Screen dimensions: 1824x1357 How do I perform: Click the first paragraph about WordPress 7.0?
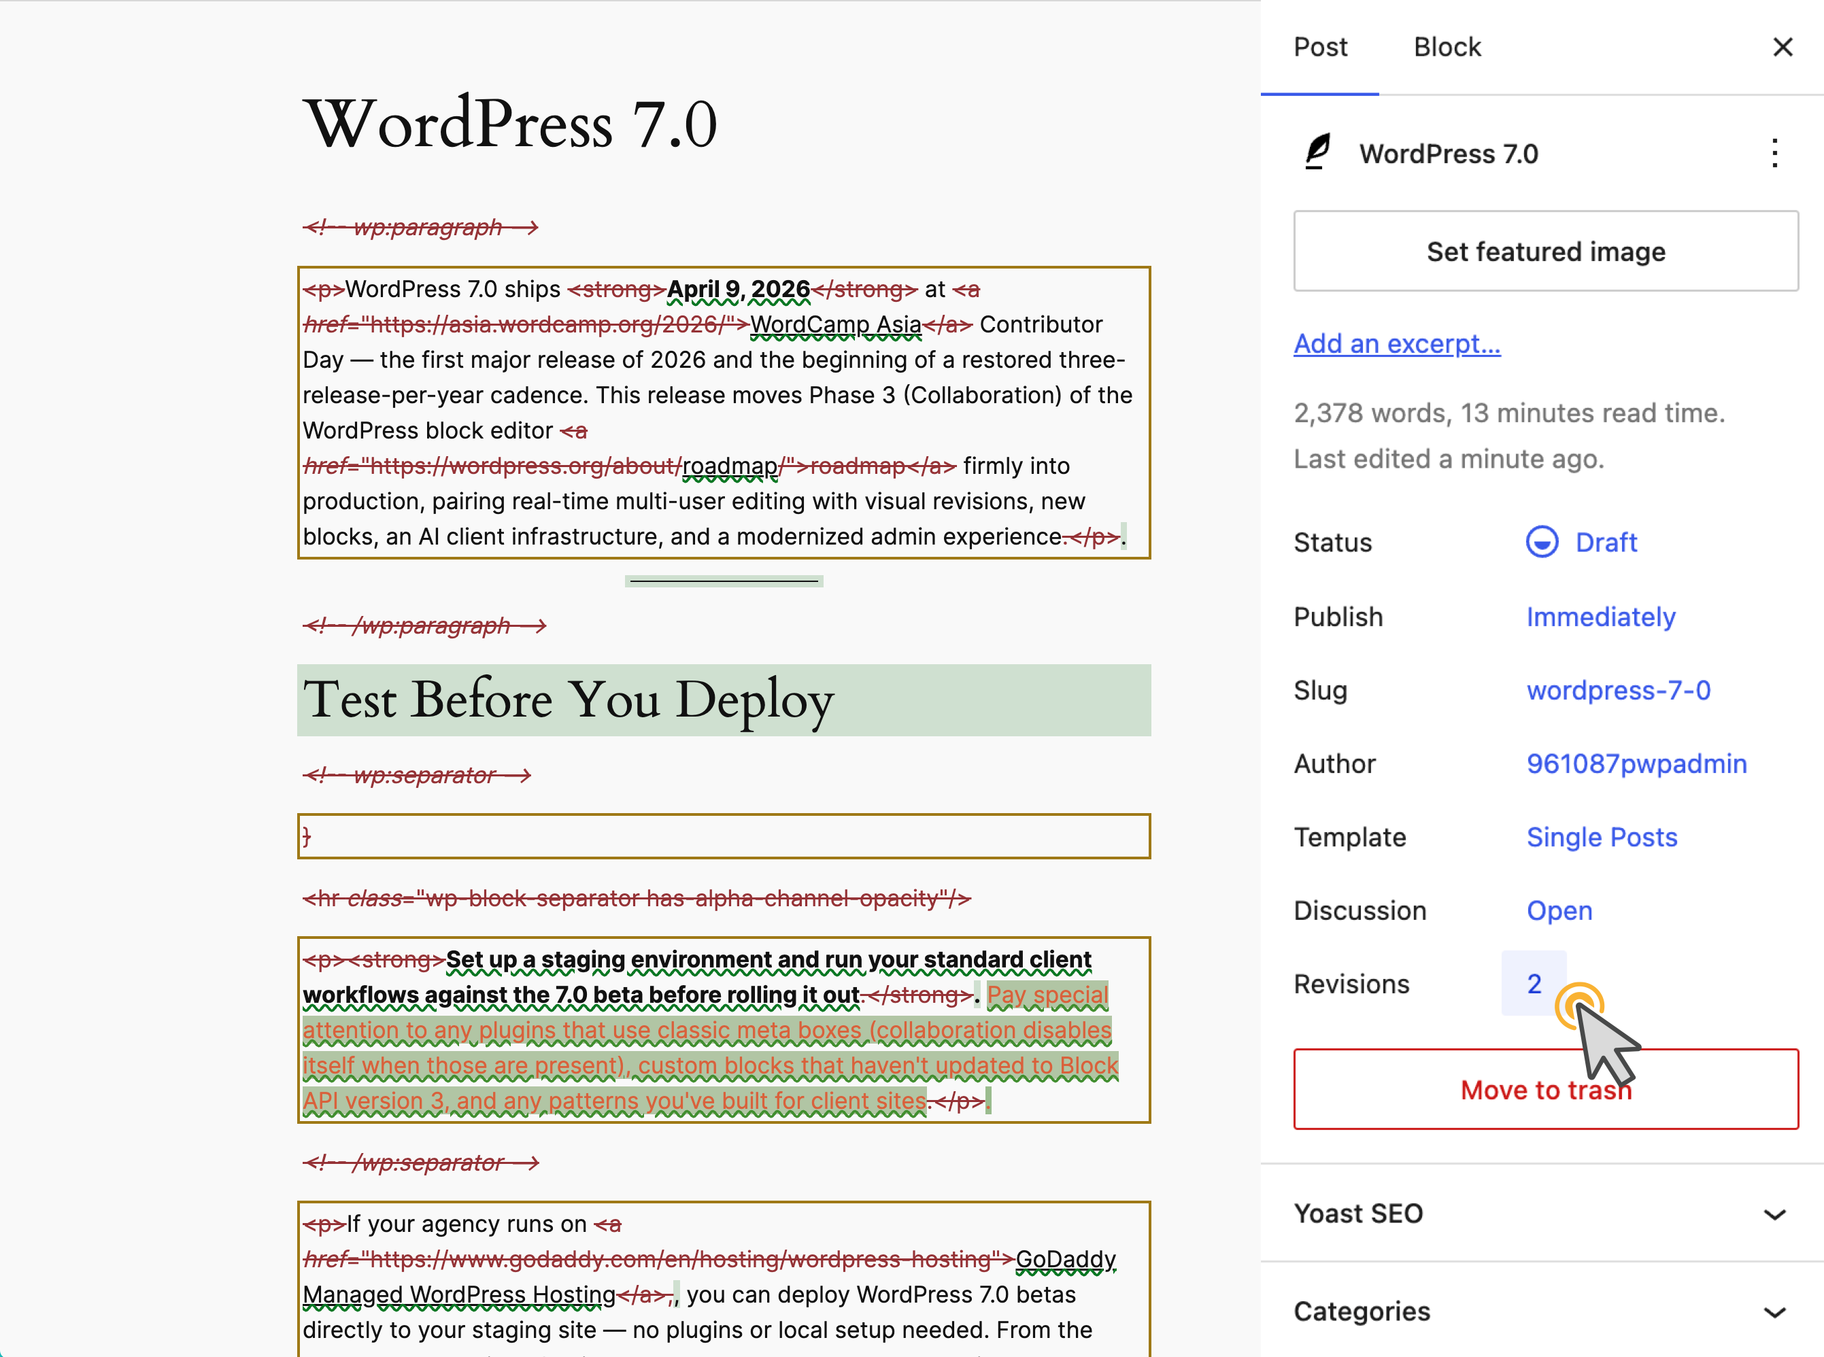click(723, 411)
